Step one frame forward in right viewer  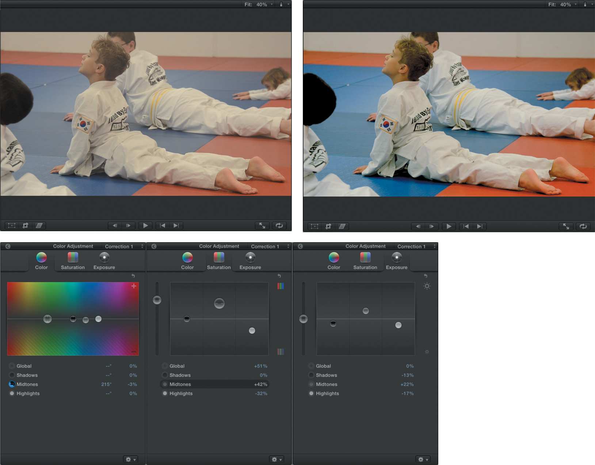click(431, 226)
